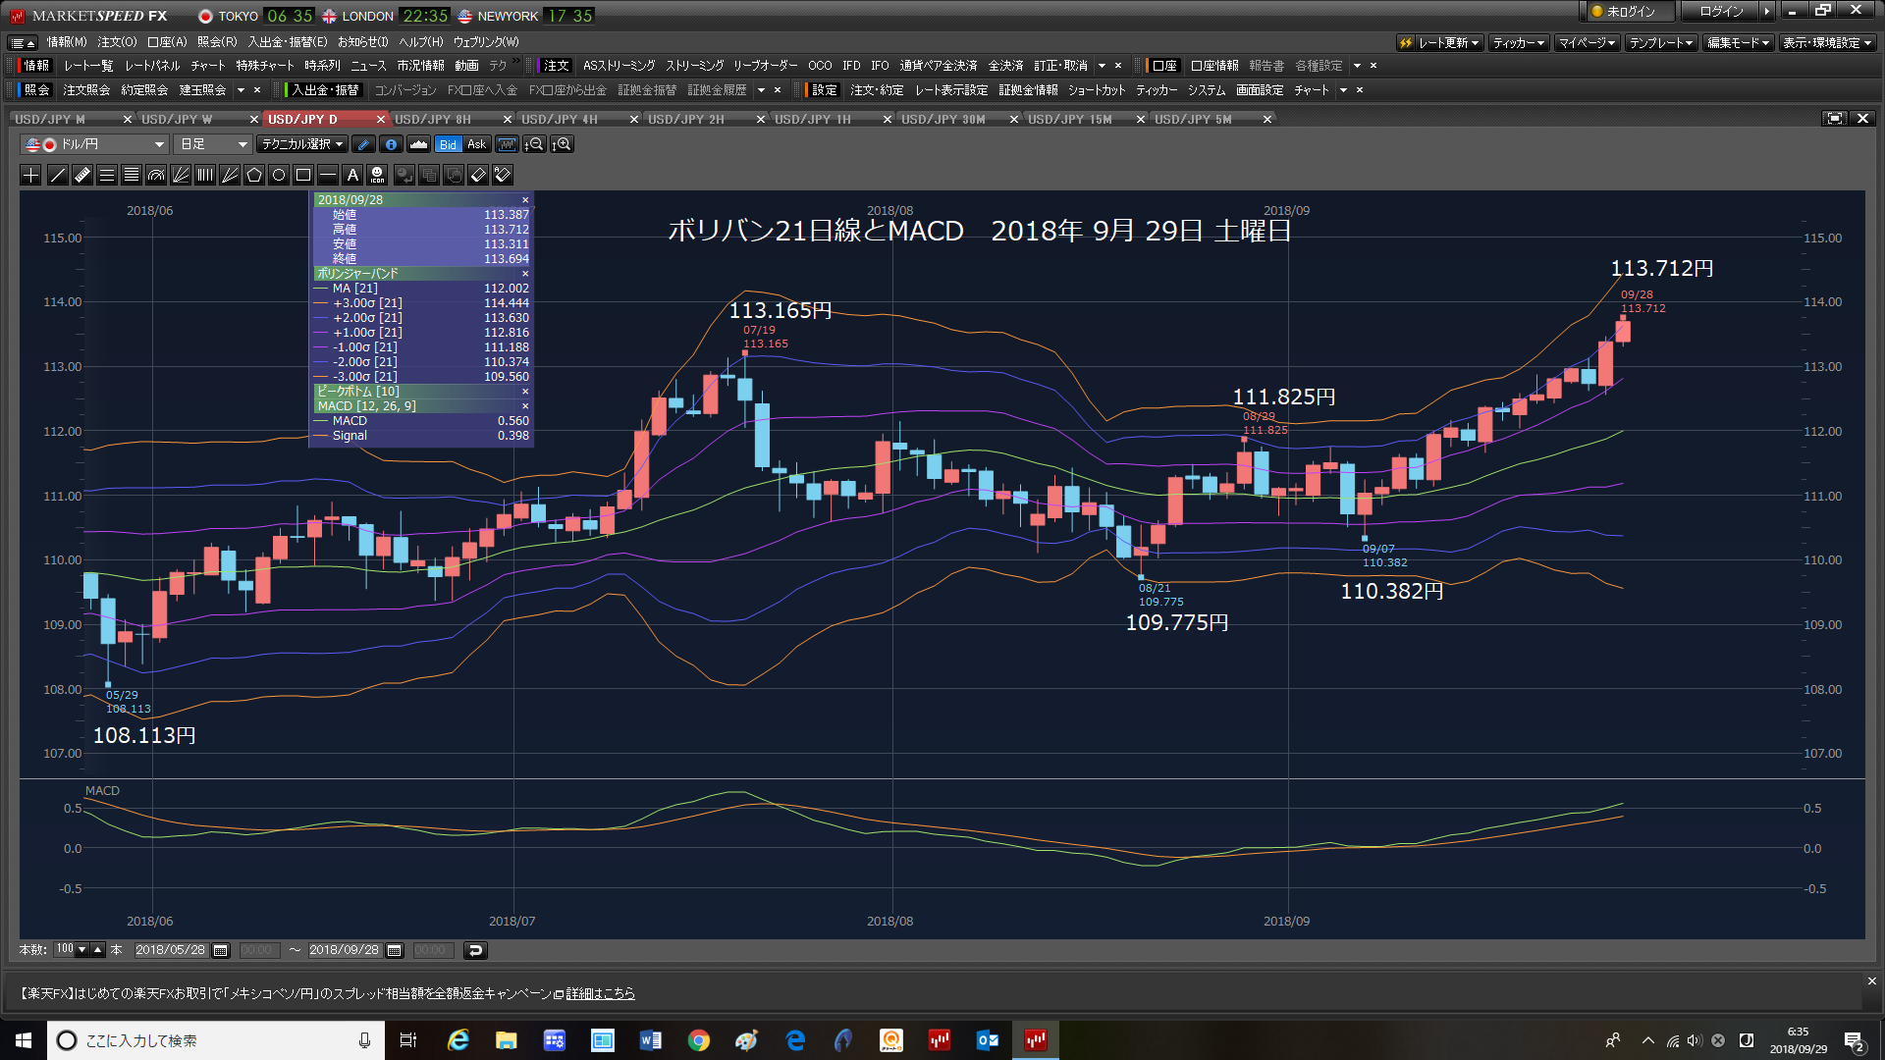Open the 詳細はこちら campaign link
1885x1060 pixels.
600,994
